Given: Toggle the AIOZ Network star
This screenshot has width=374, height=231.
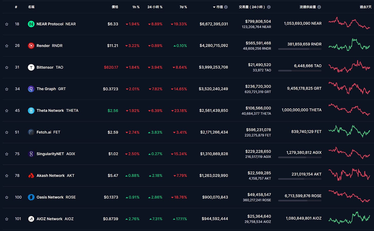Looking at the screenshot, I should pos(7,219).
